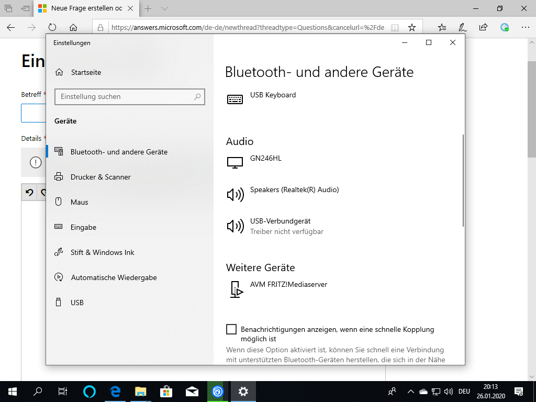Open Startseite in Einstellungen sidebar

click(x=86, y=72)
